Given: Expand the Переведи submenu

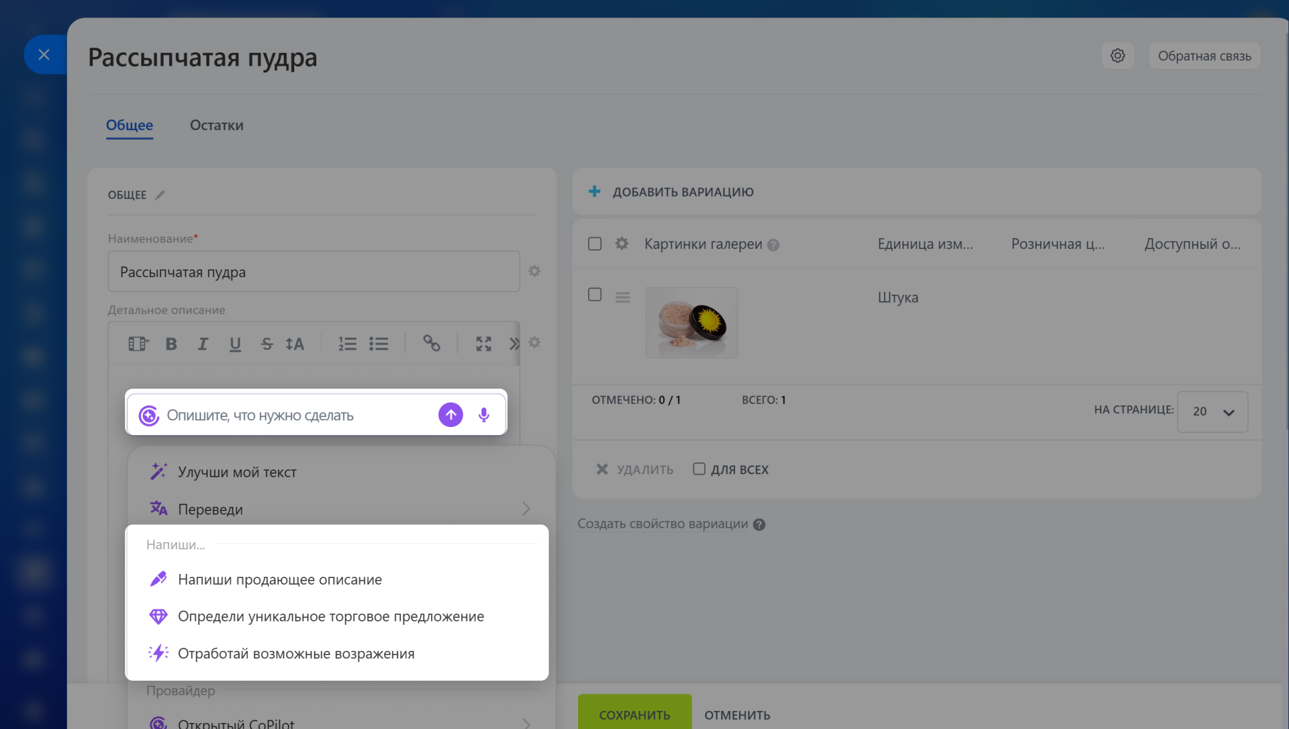Looking at the screenshot, I should tap(526, 509).
